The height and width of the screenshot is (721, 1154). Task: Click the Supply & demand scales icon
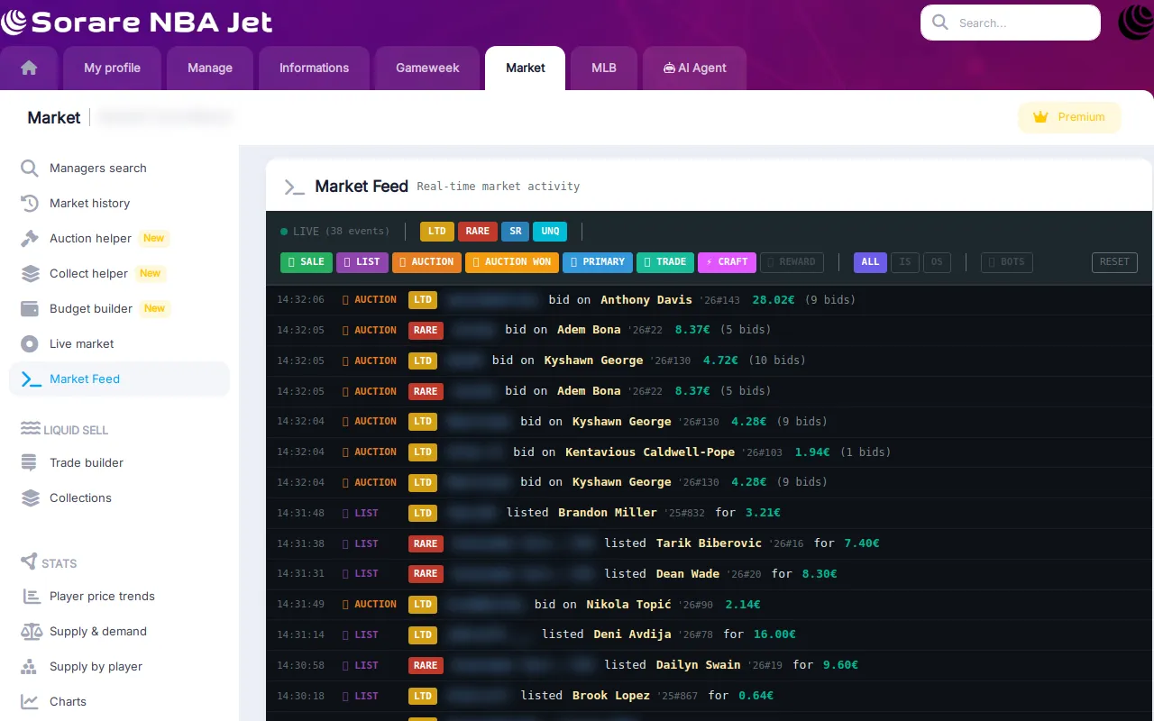coord(31,632)
